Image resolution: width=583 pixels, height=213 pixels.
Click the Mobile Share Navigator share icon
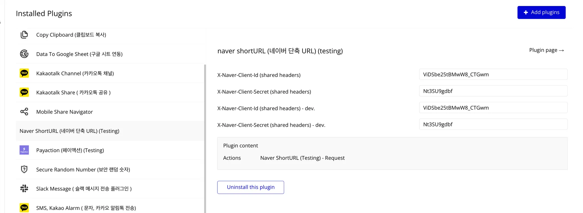(24, 112)
